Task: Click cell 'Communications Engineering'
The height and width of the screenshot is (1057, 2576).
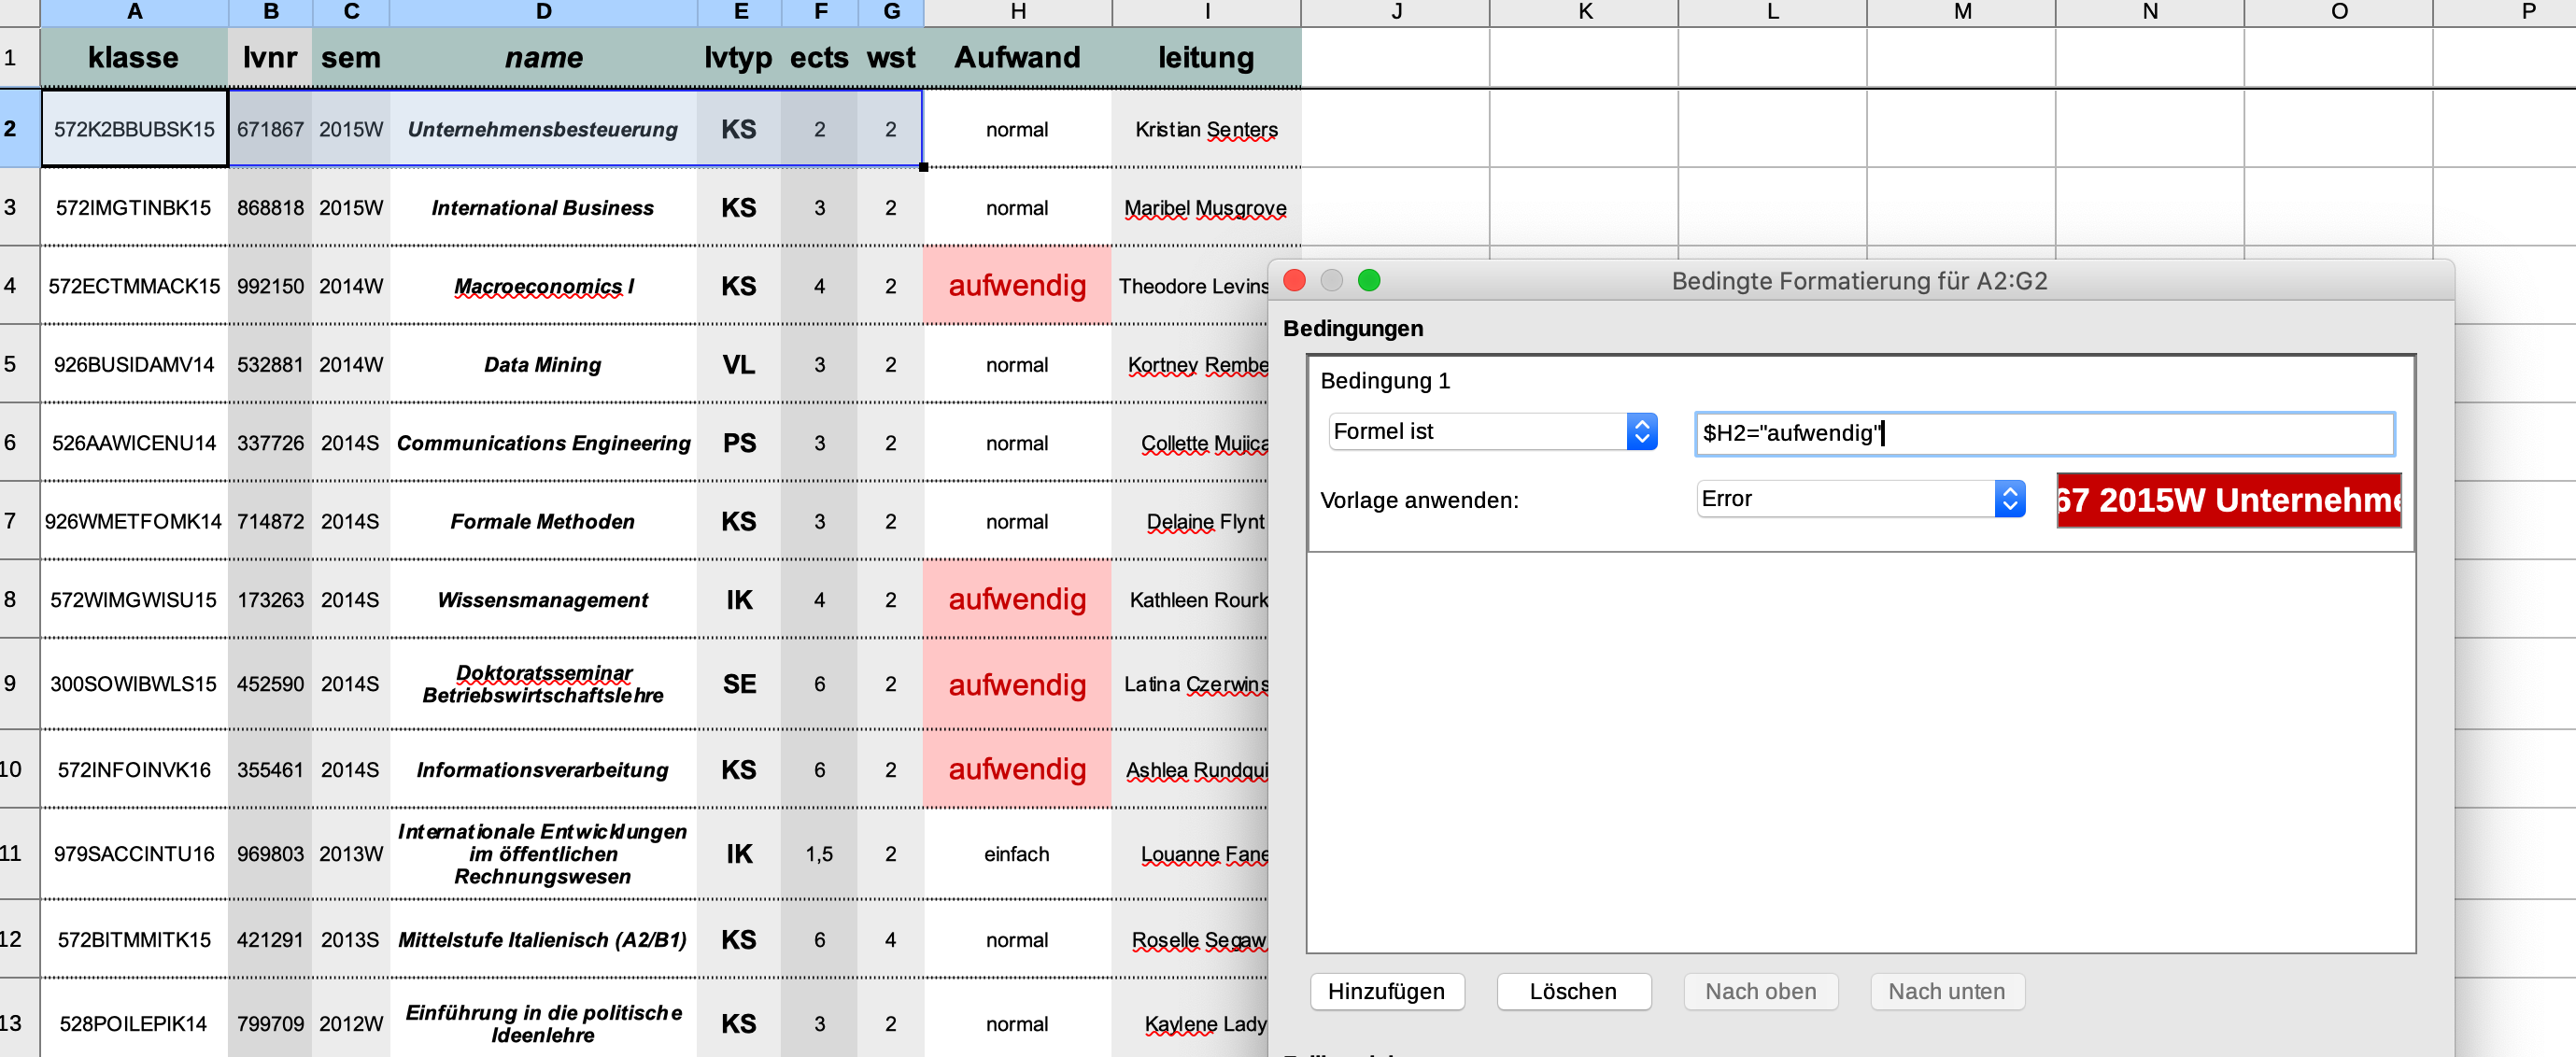Action: click(543, 442)
